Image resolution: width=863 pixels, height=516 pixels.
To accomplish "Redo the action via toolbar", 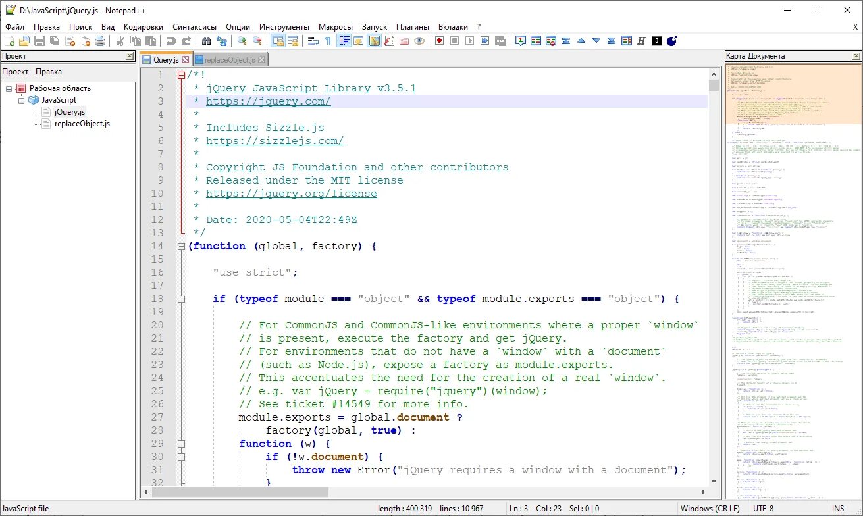I will click(x=186, y=41).
